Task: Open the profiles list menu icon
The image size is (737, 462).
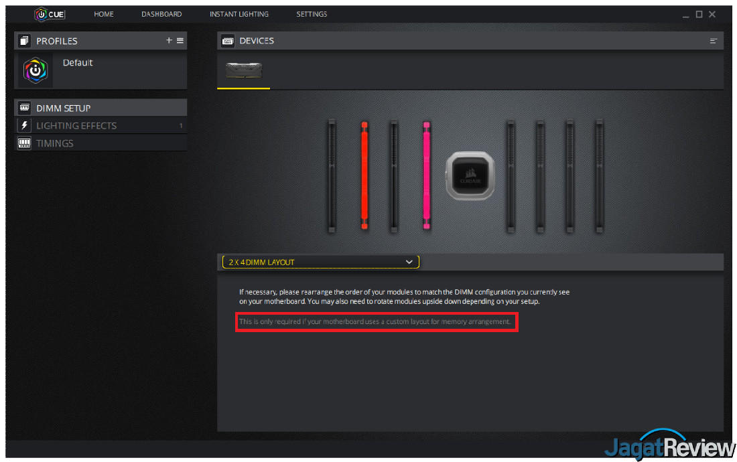Action: coord(180,40)
